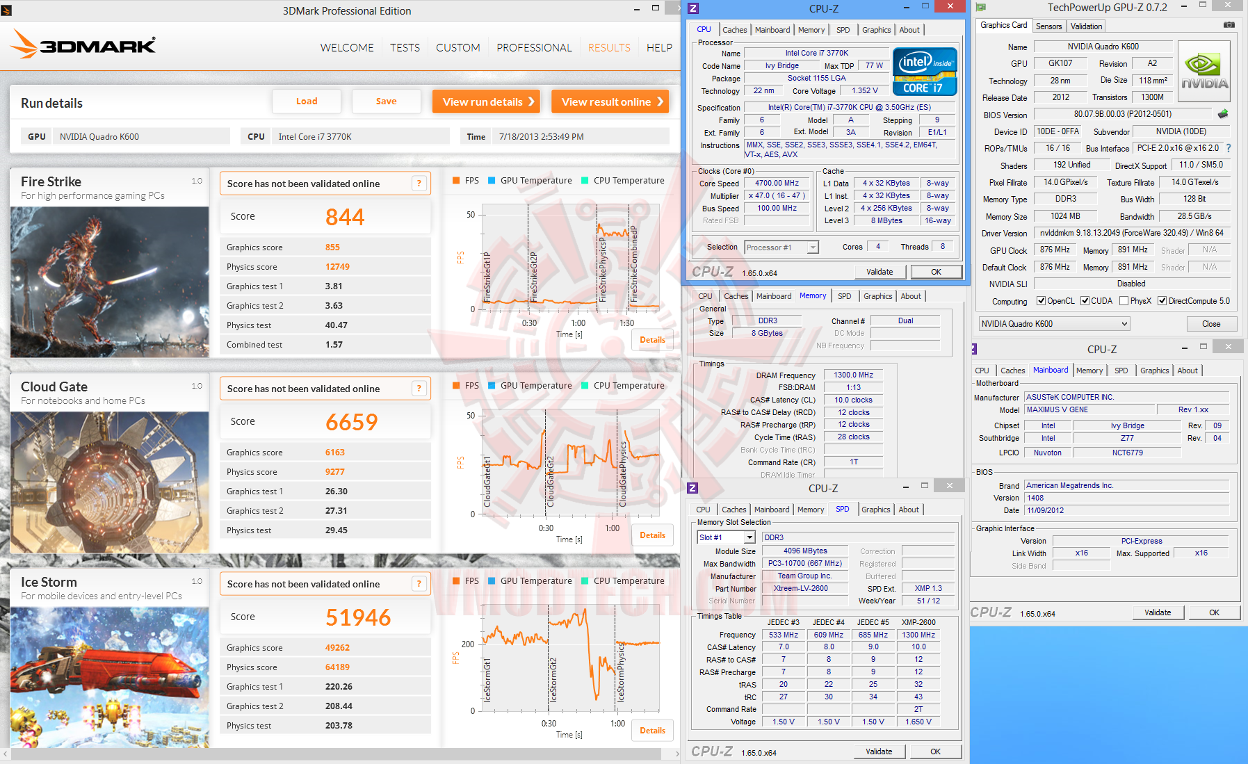The width and height of the screenshot is (1248, 764).
Task: Click the Ice Storm Graphics score 49262
Action: coord(337,648)
